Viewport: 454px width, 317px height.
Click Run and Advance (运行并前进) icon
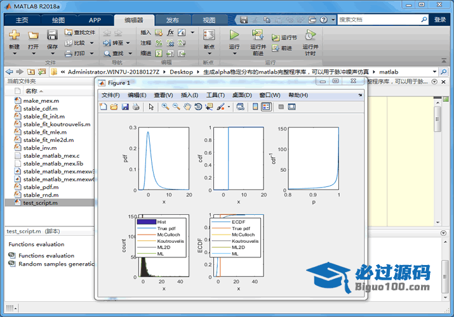[x=258, y=35]
